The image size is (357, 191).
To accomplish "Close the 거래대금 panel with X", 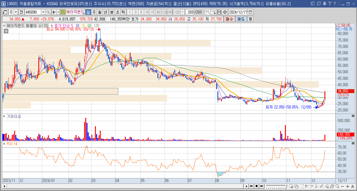I will point(353,116).
